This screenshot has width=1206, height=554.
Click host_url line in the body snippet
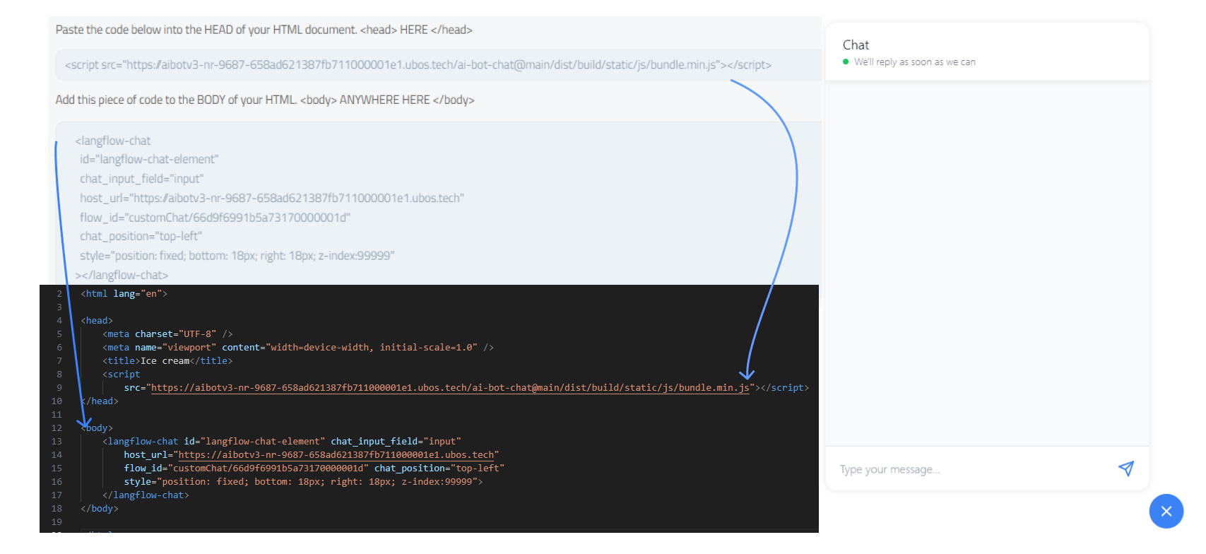click(272, 198)
